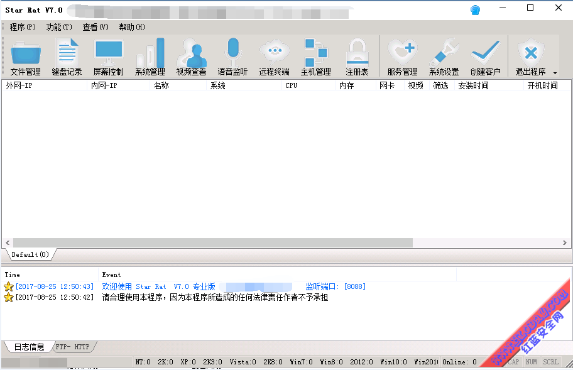573x370 pixels.
Task: Click the 内存 column header
Action: point(356,85)
